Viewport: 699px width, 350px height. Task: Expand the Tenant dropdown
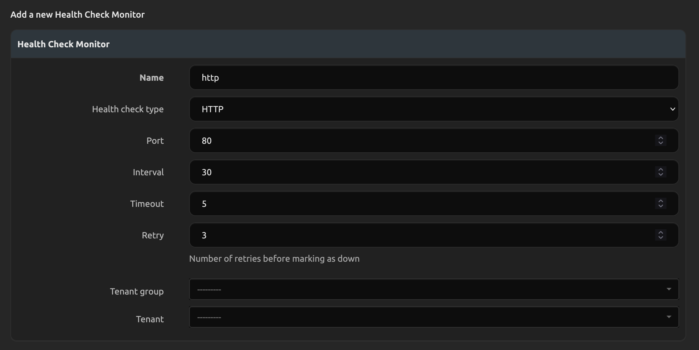tap(433, 317)
